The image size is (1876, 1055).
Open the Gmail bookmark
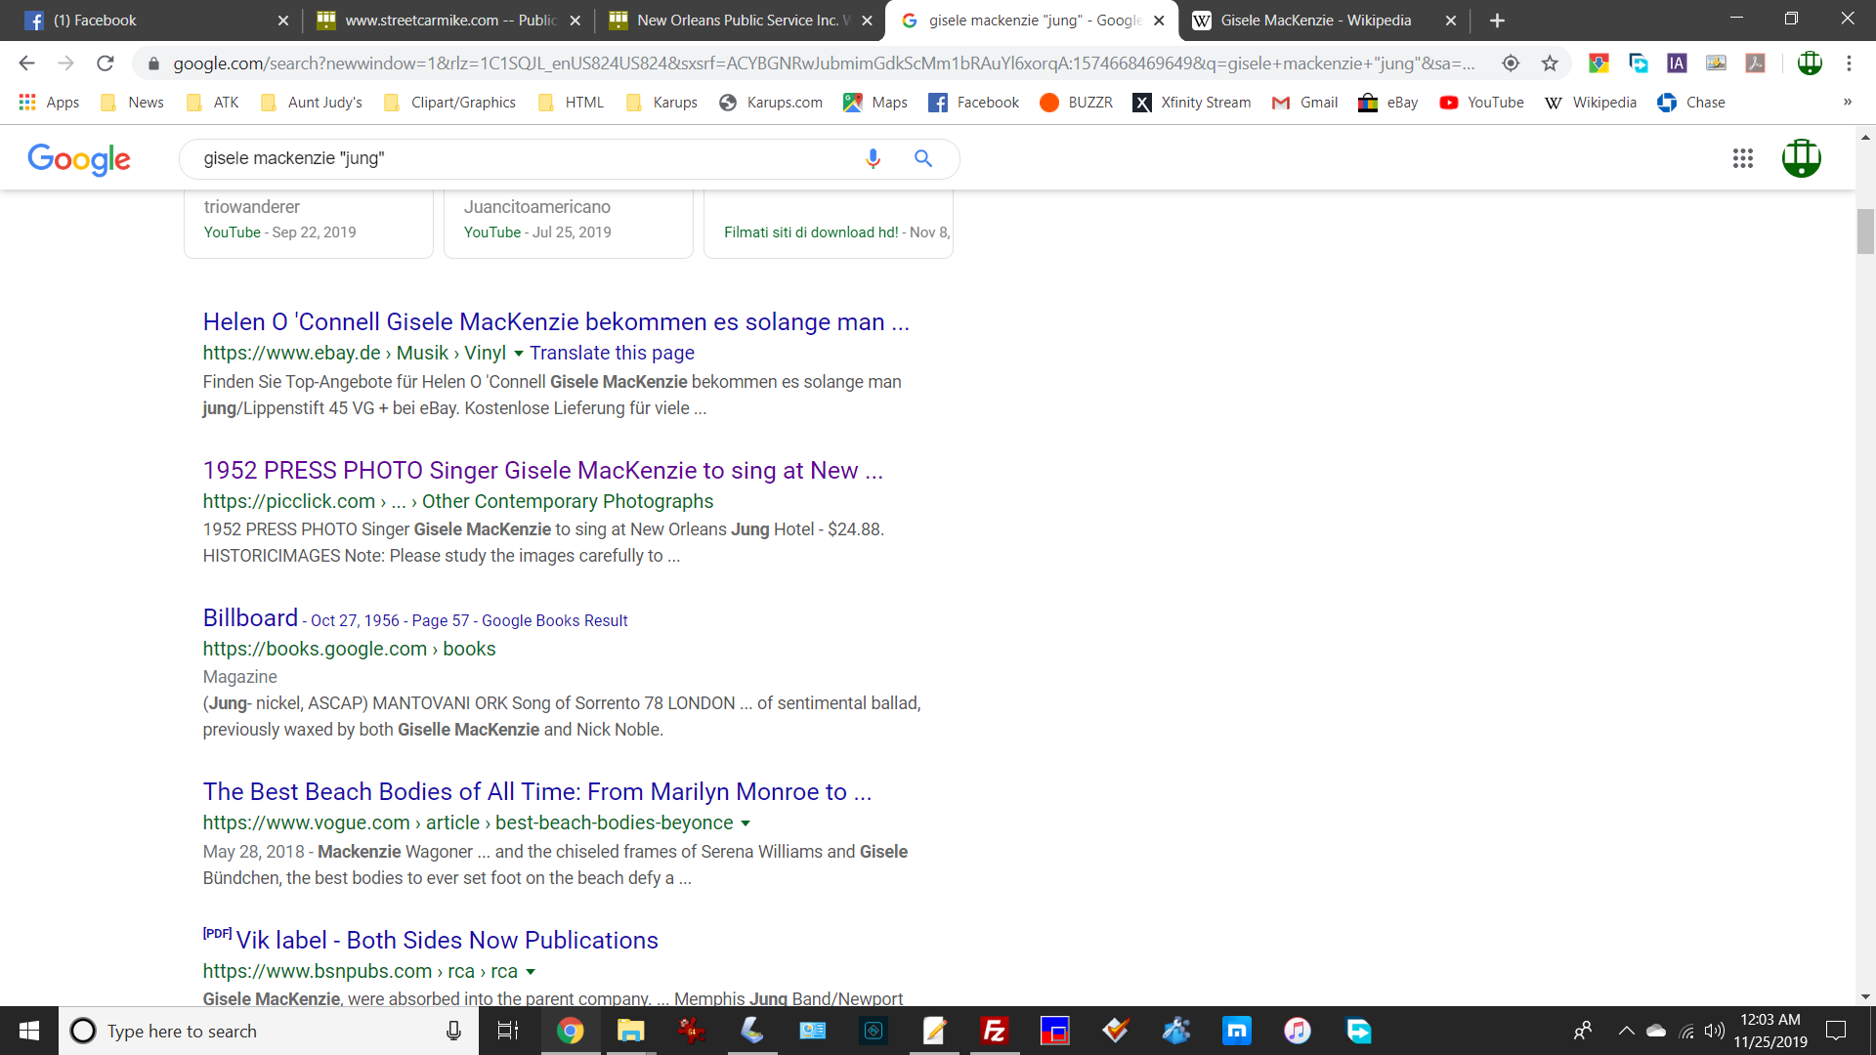click(1304, 103)
